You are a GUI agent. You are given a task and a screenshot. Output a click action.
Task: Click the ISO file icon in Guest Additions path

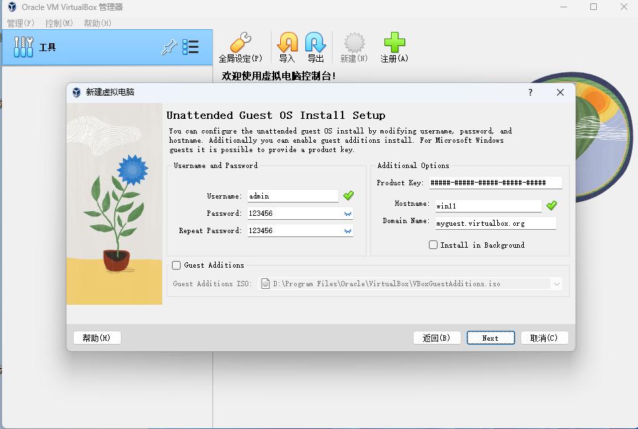point(266,284)
